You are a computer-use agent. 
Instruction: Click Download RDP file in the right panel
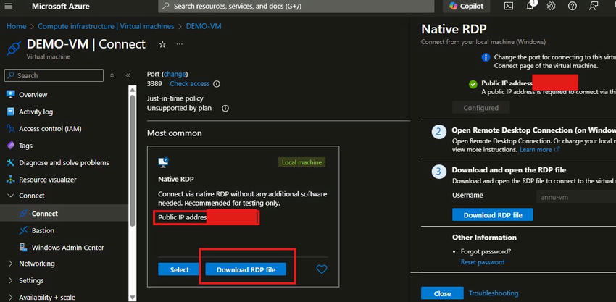tap(493, 215)
